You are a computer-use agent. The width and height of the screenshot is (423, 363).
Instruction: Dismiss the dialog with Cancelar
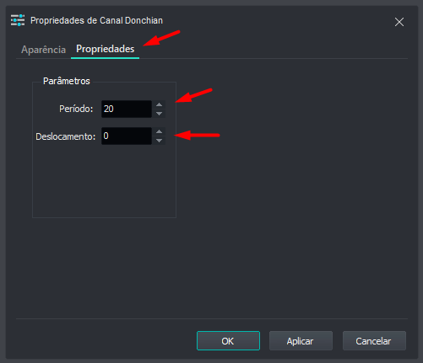click(374, 341)
